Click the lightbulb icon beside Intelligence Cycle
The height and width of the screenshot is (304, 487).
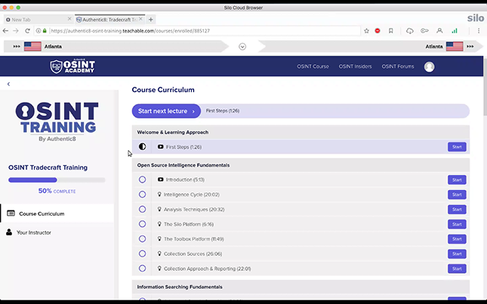(159, 194)
